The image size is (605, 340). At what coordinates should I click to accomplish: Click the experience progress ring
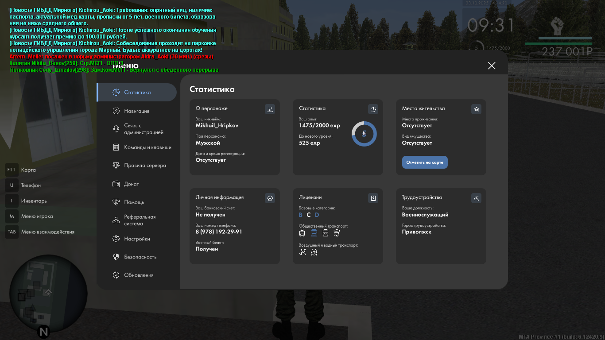(364, 134)
